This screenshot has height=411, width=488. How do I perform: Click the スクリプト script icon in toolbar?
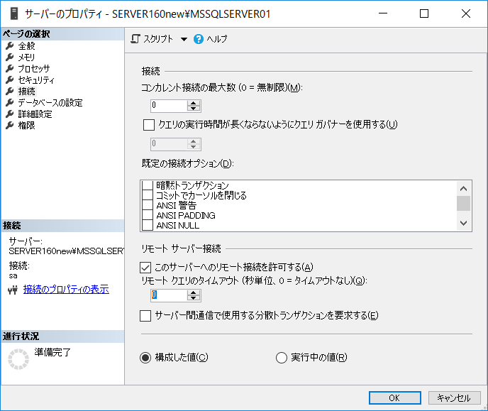coord(135,39)
